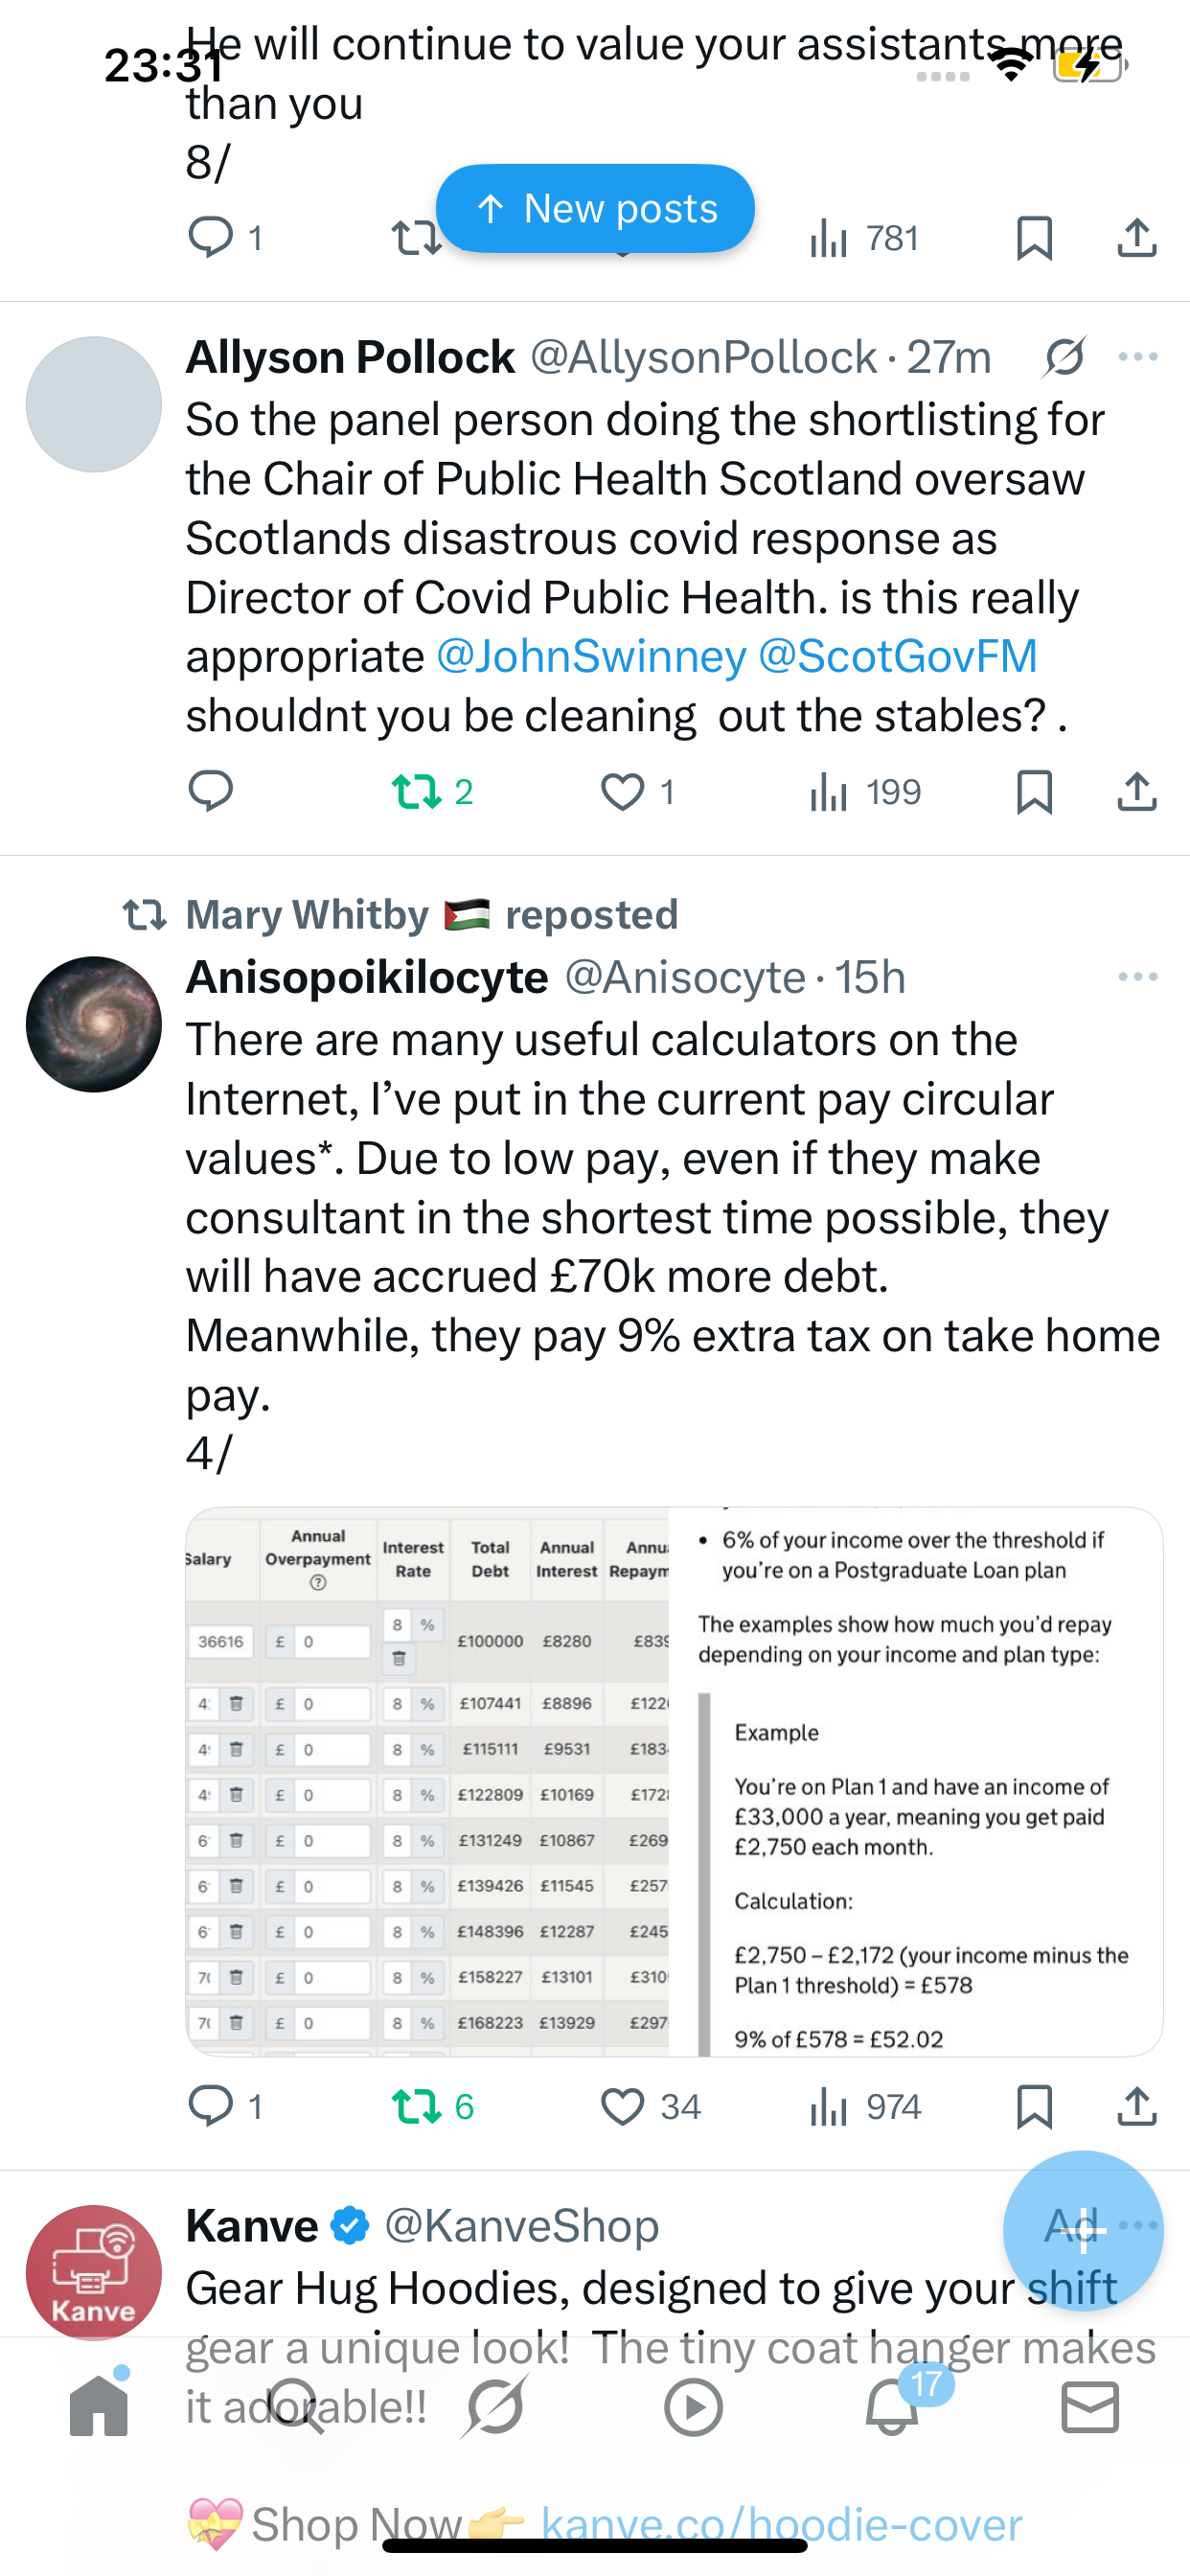Image resolution: width=1190 pixels, height=2576 pixels.
Task: Bookmark Allyson Pollock's post
Action: point(1034,792)
